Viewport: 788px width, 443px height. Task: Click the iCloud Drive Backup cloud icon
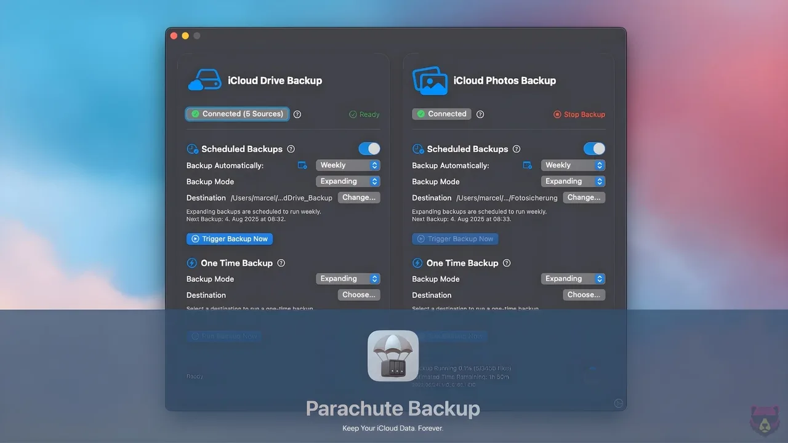204,80
